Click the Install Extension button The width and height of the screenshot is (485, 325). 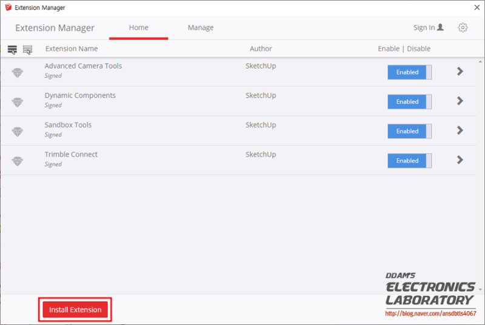pos(75,310)
